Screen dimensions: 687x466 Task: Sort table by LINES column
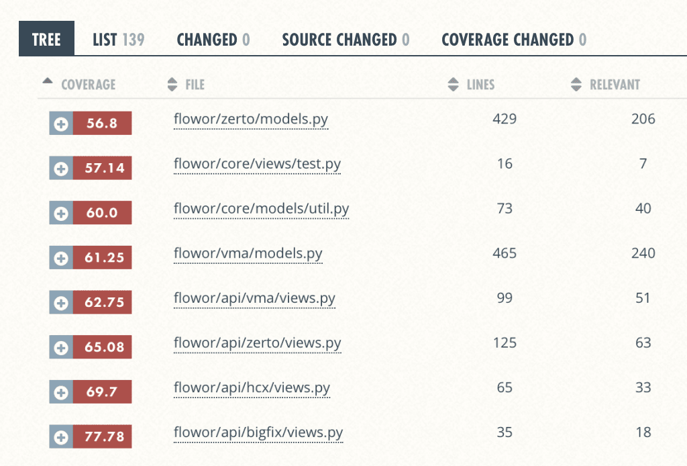point(472,84)
